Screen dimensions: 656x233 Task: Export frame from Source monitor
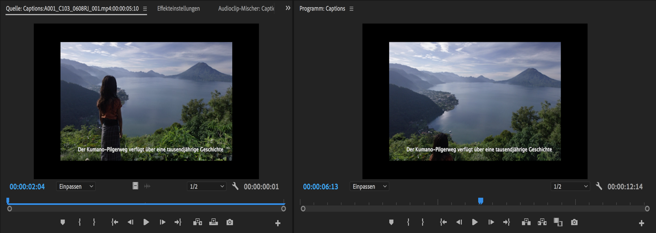click(230, 222)
